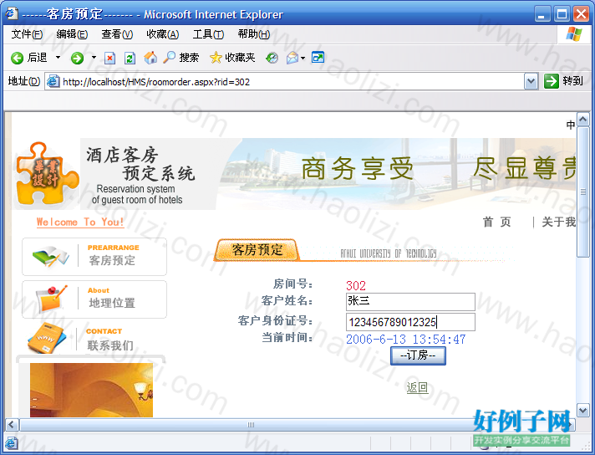Click the book icon beside 客房预定
The height and width of the screenshot is (455, 595).
(x=50, y=256)
